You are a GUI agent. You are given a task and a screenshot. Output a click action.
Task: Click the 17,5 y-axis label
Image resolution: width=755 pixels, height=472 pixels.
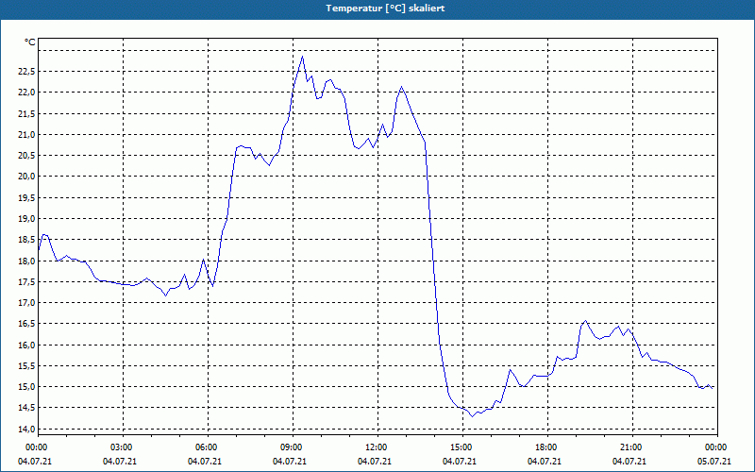pyautogui.click(x=26, y=282)
